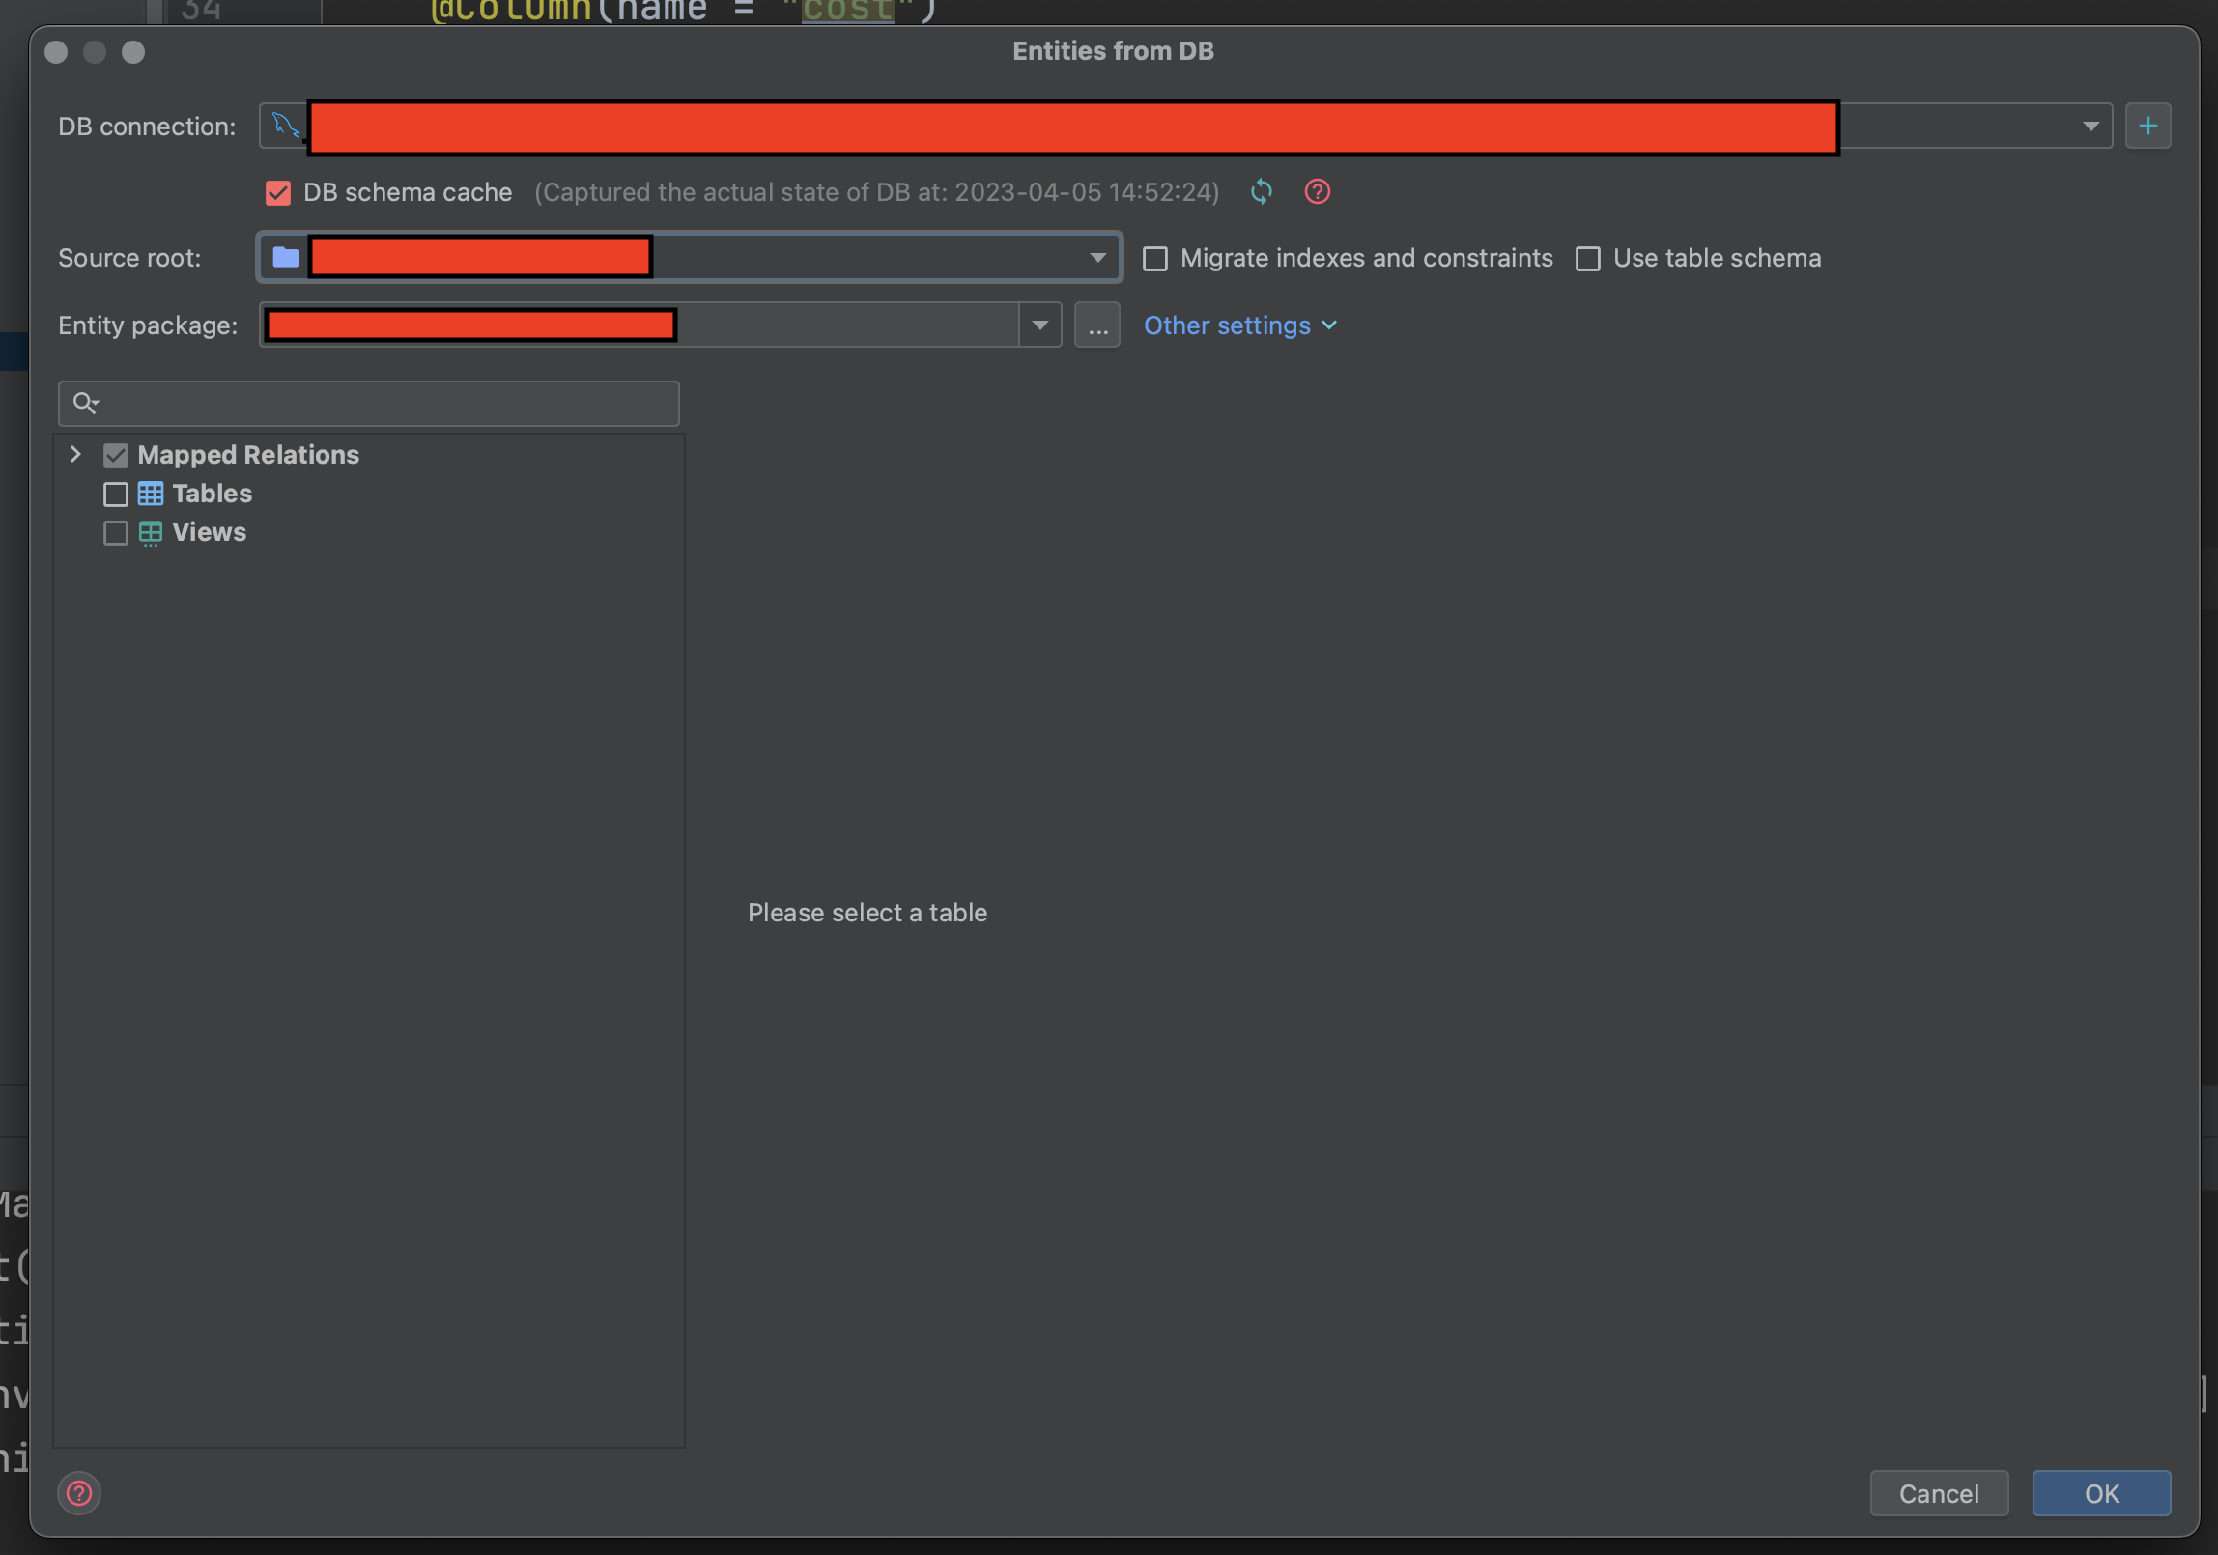Viewport: 2218px width, 1555px height.
Task: Check the Use table schema option
Action: tap(1587, 259)
